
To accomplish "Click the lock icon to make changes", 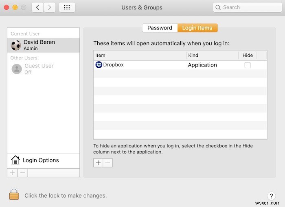I will 14,195.
